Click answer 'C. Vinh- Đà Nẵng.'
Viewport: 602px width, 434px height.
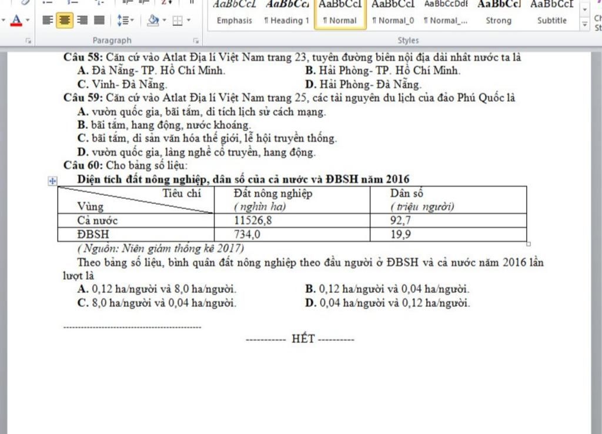point(122,84)
